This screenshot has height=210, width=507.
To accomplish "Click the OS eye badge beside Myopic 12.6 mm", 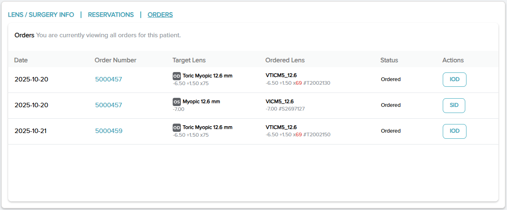I will coord(177,102).
